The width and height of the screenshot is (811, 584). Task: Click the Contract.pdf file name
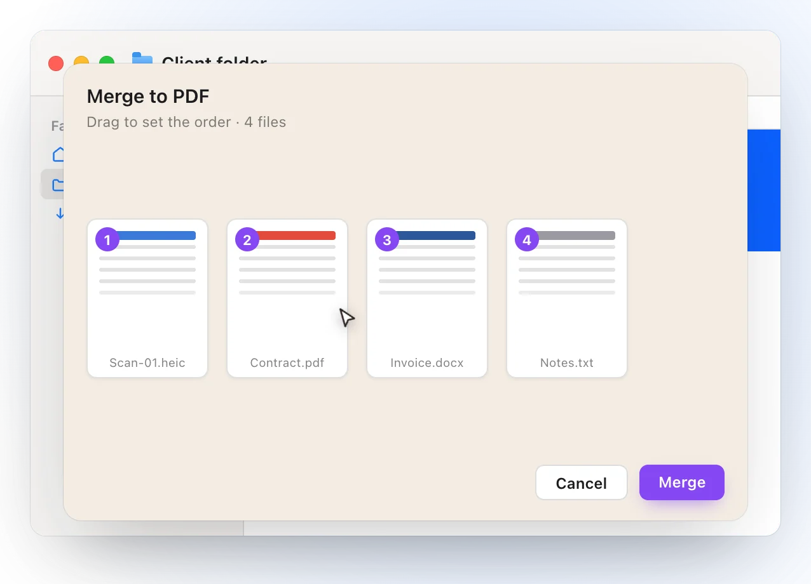point(287,363)
